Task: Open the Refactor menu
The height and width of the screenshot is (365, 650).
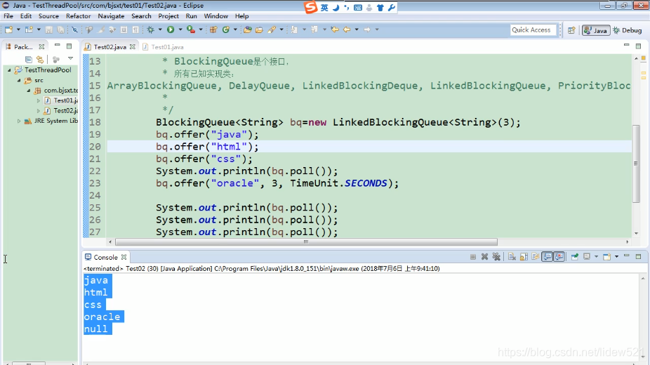Action: pyautogui.click(x=79, y=16)
